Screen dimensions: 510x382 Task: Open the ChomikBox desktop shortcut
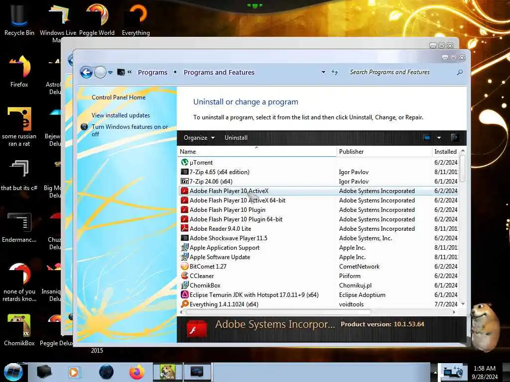[19, 329]
